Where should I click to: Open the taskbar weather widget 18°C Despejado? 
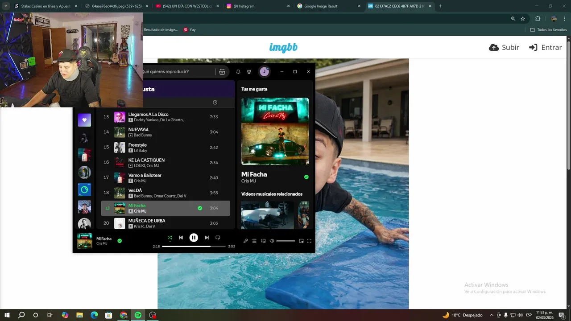tap(462, 315)
